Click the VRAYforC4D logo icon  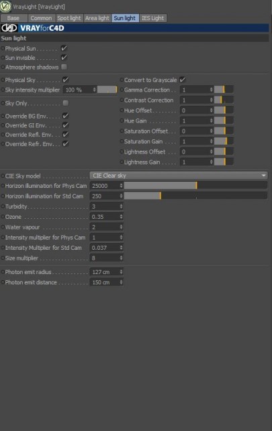(x=9, y=28)
